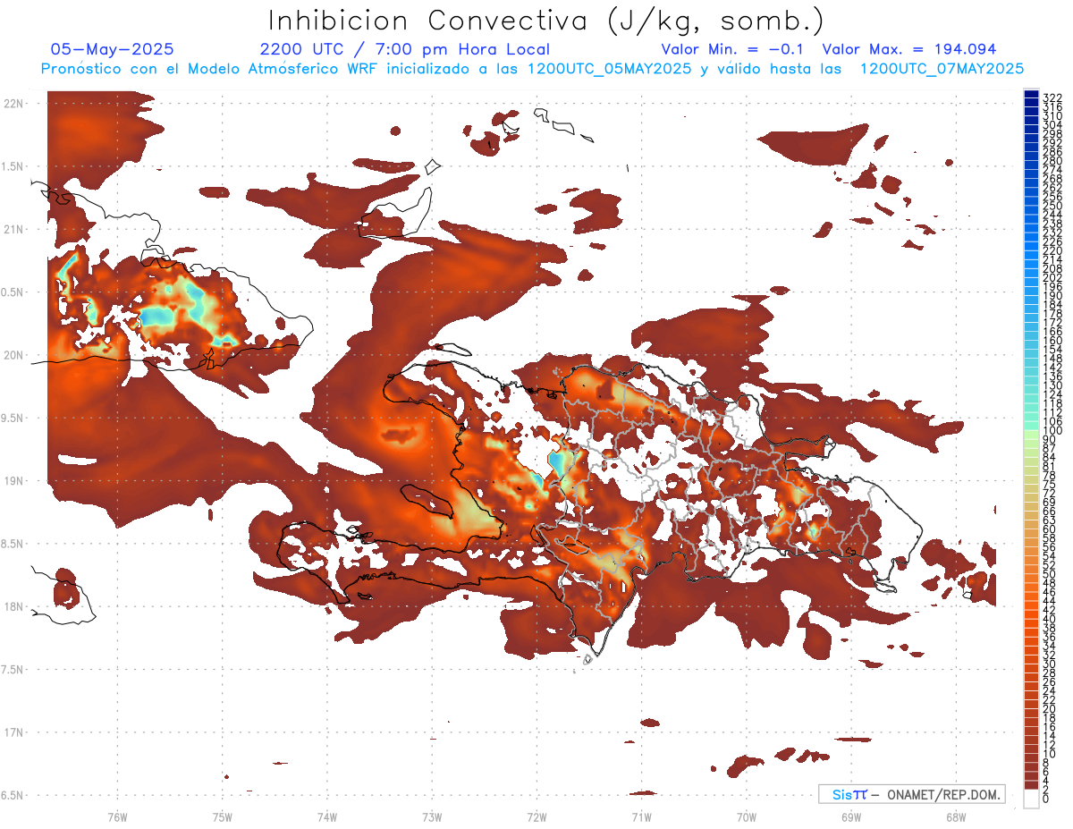This screenshot has height=829, width=1073.
Task: Click the "68W" longitude label
Action: 956,816
